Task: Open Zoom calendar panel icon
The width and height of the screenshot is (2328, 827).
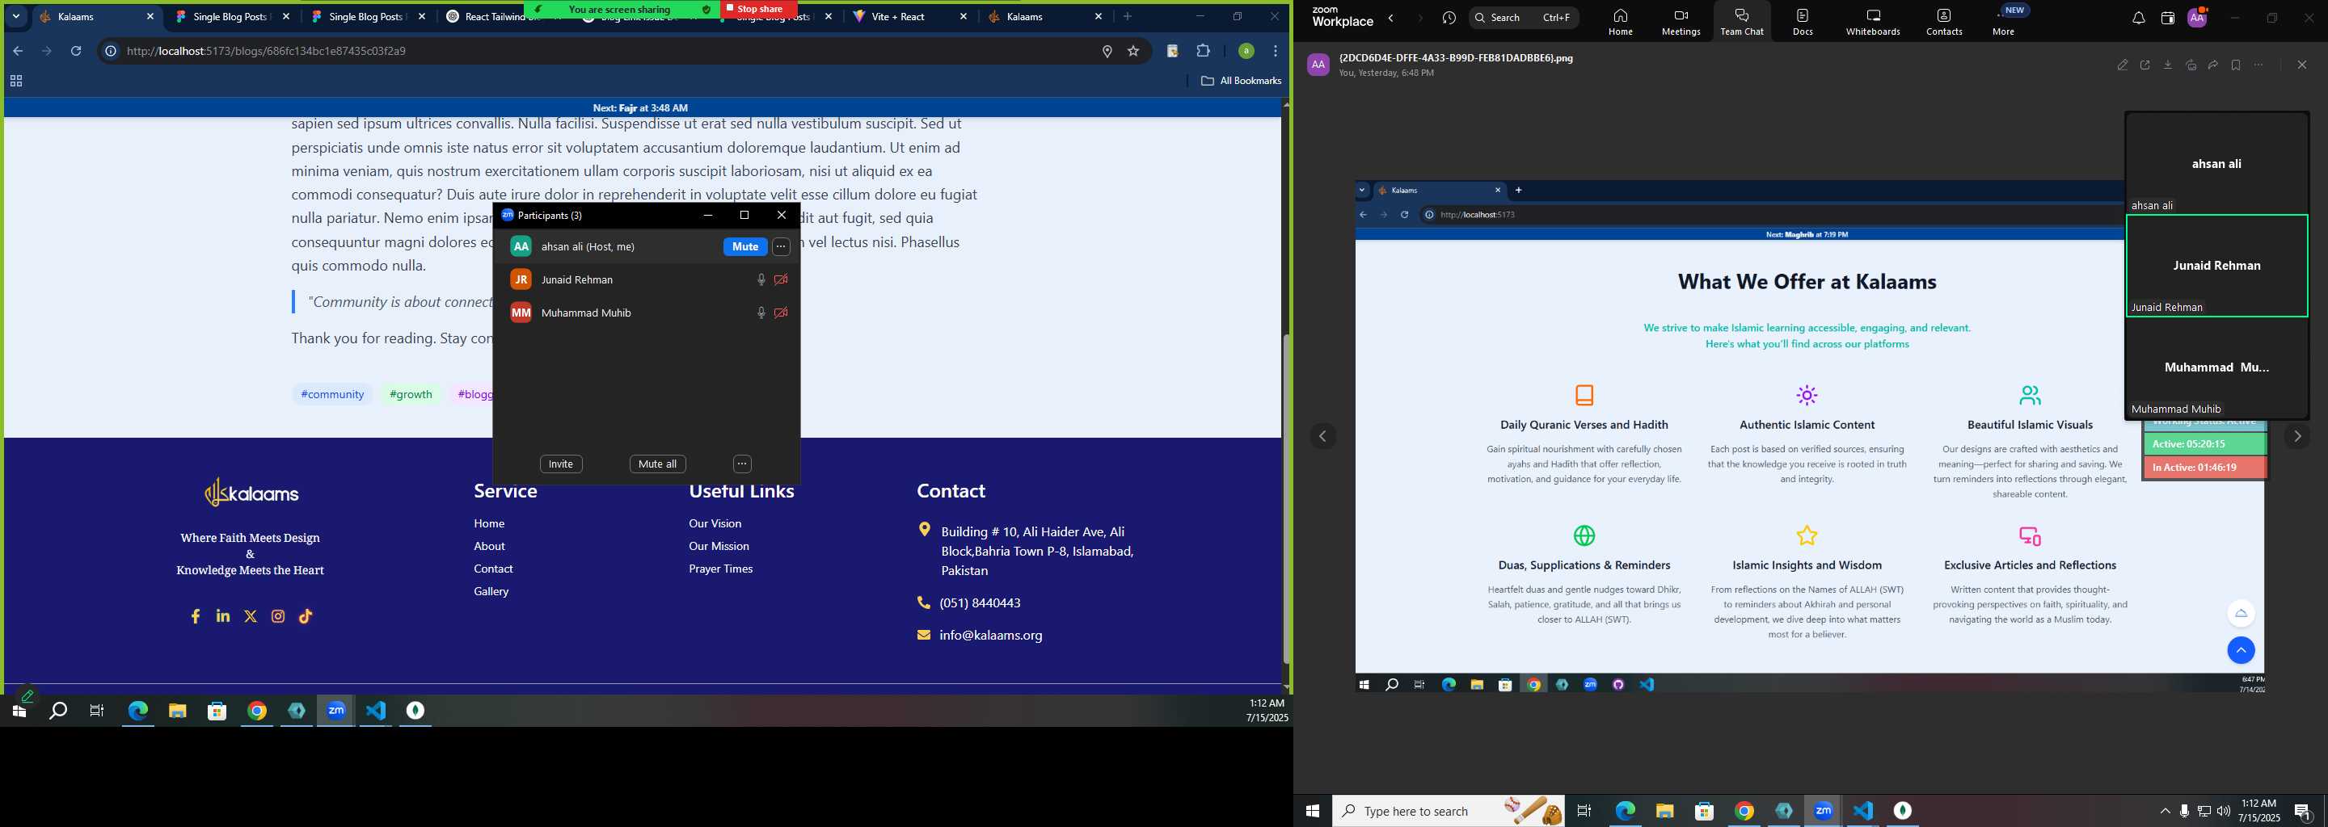Action: [2167, 18]
